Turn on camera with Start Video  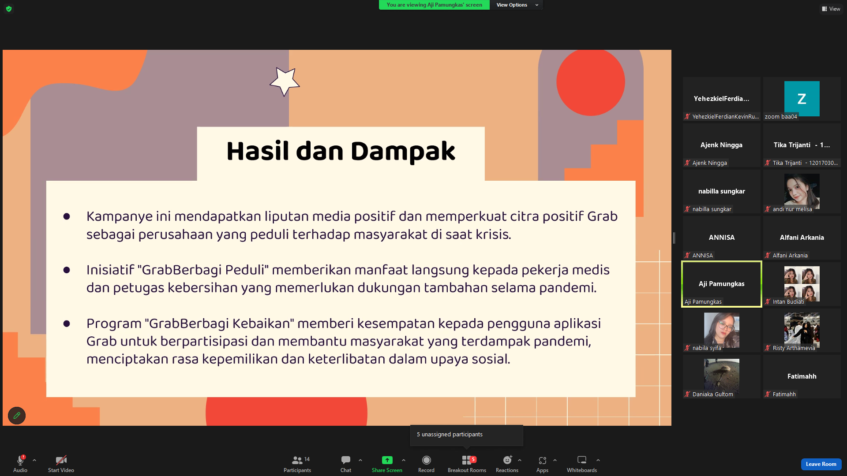pyautogui.click(x=61, y=464)
